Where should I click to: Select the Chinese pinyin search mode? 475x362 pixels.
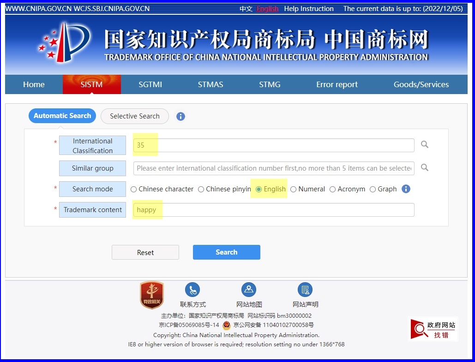[x=201, y=189]
